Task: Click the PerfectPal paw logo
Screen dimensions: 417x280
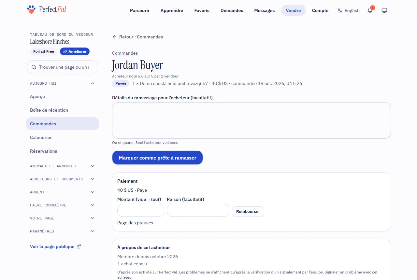Action: 31,9
